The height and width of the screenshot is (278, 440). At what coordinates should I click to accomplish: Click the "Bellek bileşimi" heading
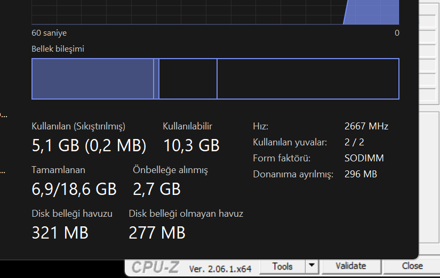[58, 49]
